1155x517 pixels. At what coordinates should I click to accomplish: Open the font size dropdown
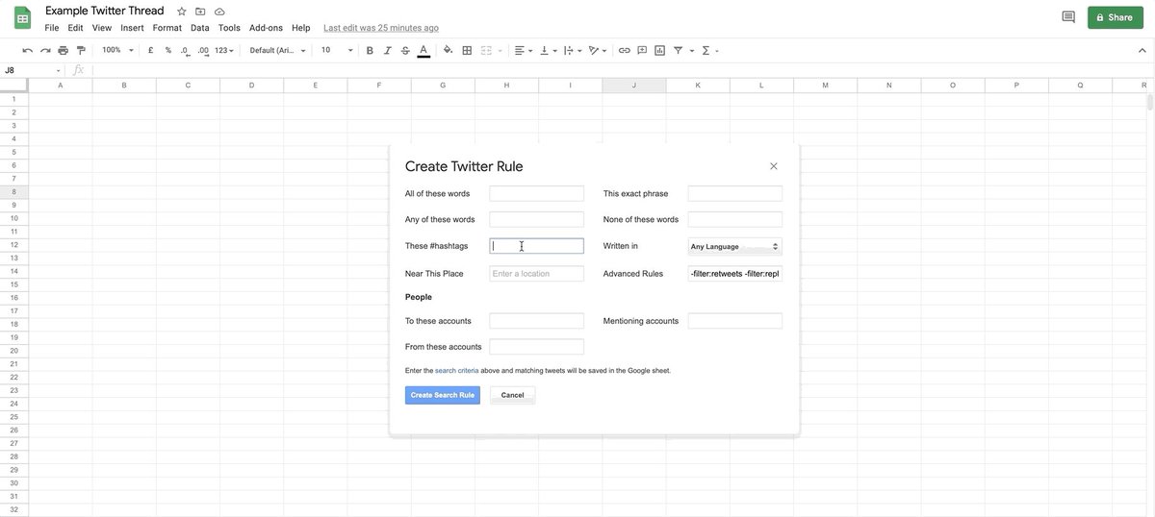(x=336, y=50)
